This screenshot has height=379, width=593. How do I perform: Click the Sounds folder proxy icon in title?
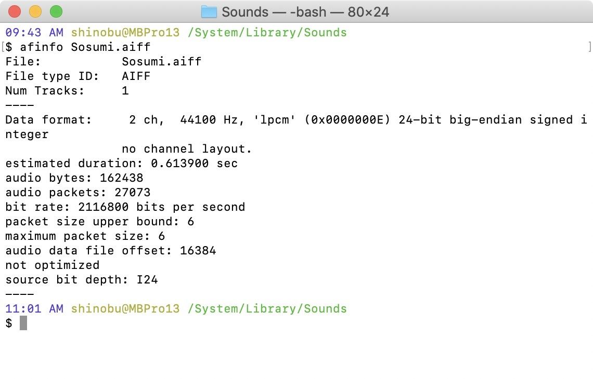tap(209, 12)
